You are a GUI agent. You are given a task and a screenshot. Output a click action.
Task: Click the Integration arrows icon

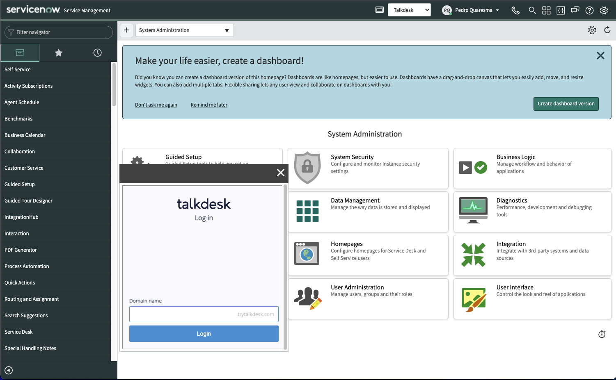pos(473,255)
